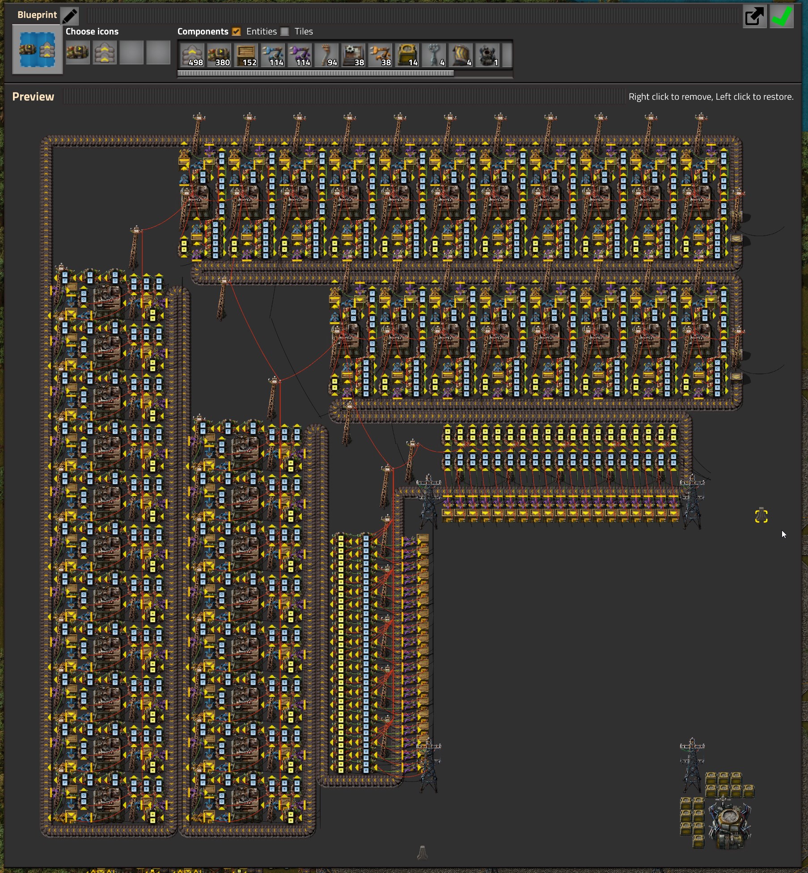This screenshot has width=808, height=873.
Task: Click the assembling machine component showing 38
Action: tap(353, 55)
